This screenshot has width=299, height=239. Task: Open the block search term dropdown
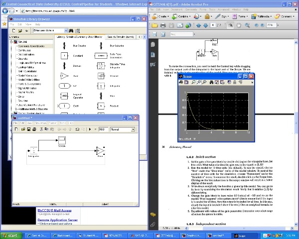tap(65, 30)
